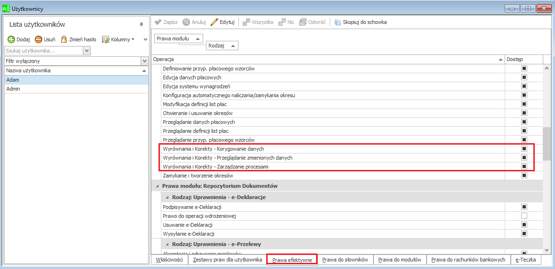Switch to the Właściwości tab
The image size is (555, 269).
(x=169, y=260)
